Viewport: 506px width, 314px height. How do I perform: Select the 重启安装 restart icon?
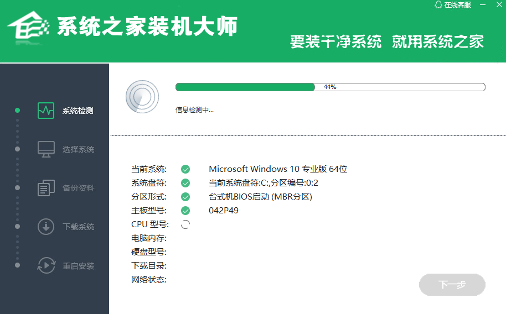tap(46, 265)
